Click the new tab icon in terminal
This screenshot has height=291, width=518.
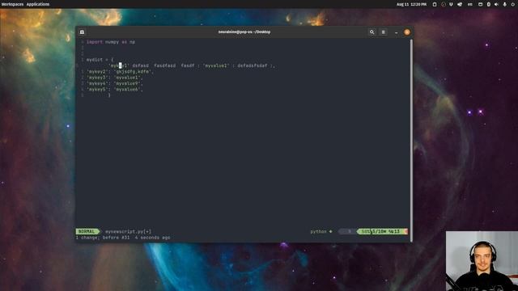[82, 32]
